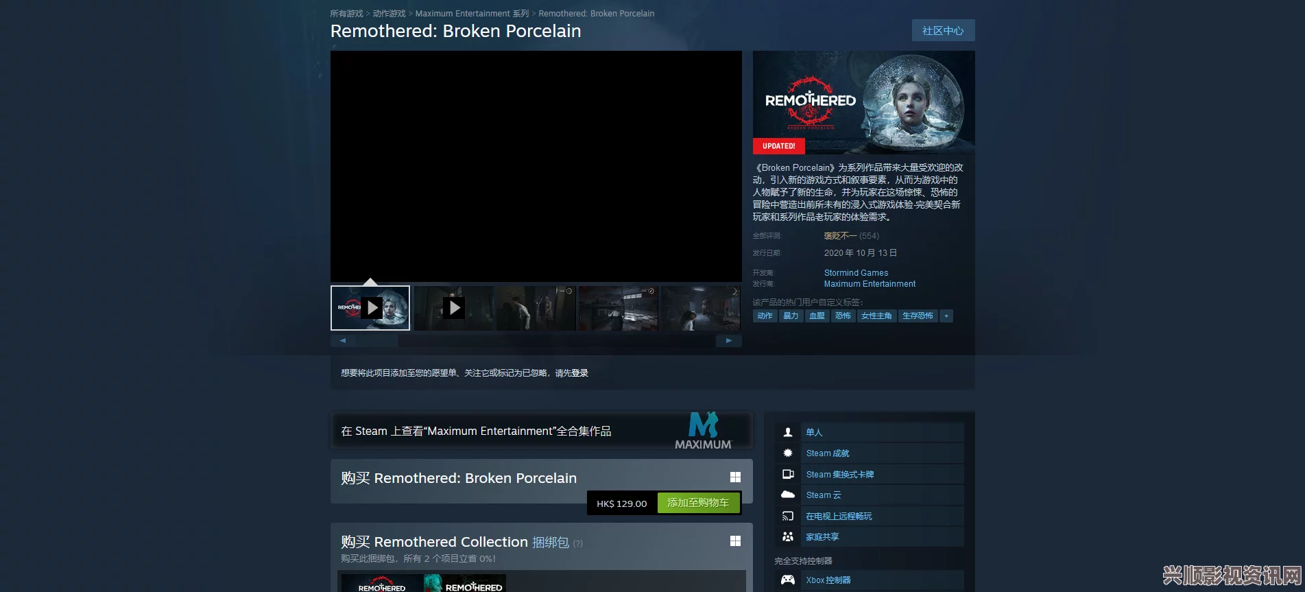Click the Remothered: Broken Porcelain breadcrumb link
The image size is (1305, 592).
tap(597, 14)
